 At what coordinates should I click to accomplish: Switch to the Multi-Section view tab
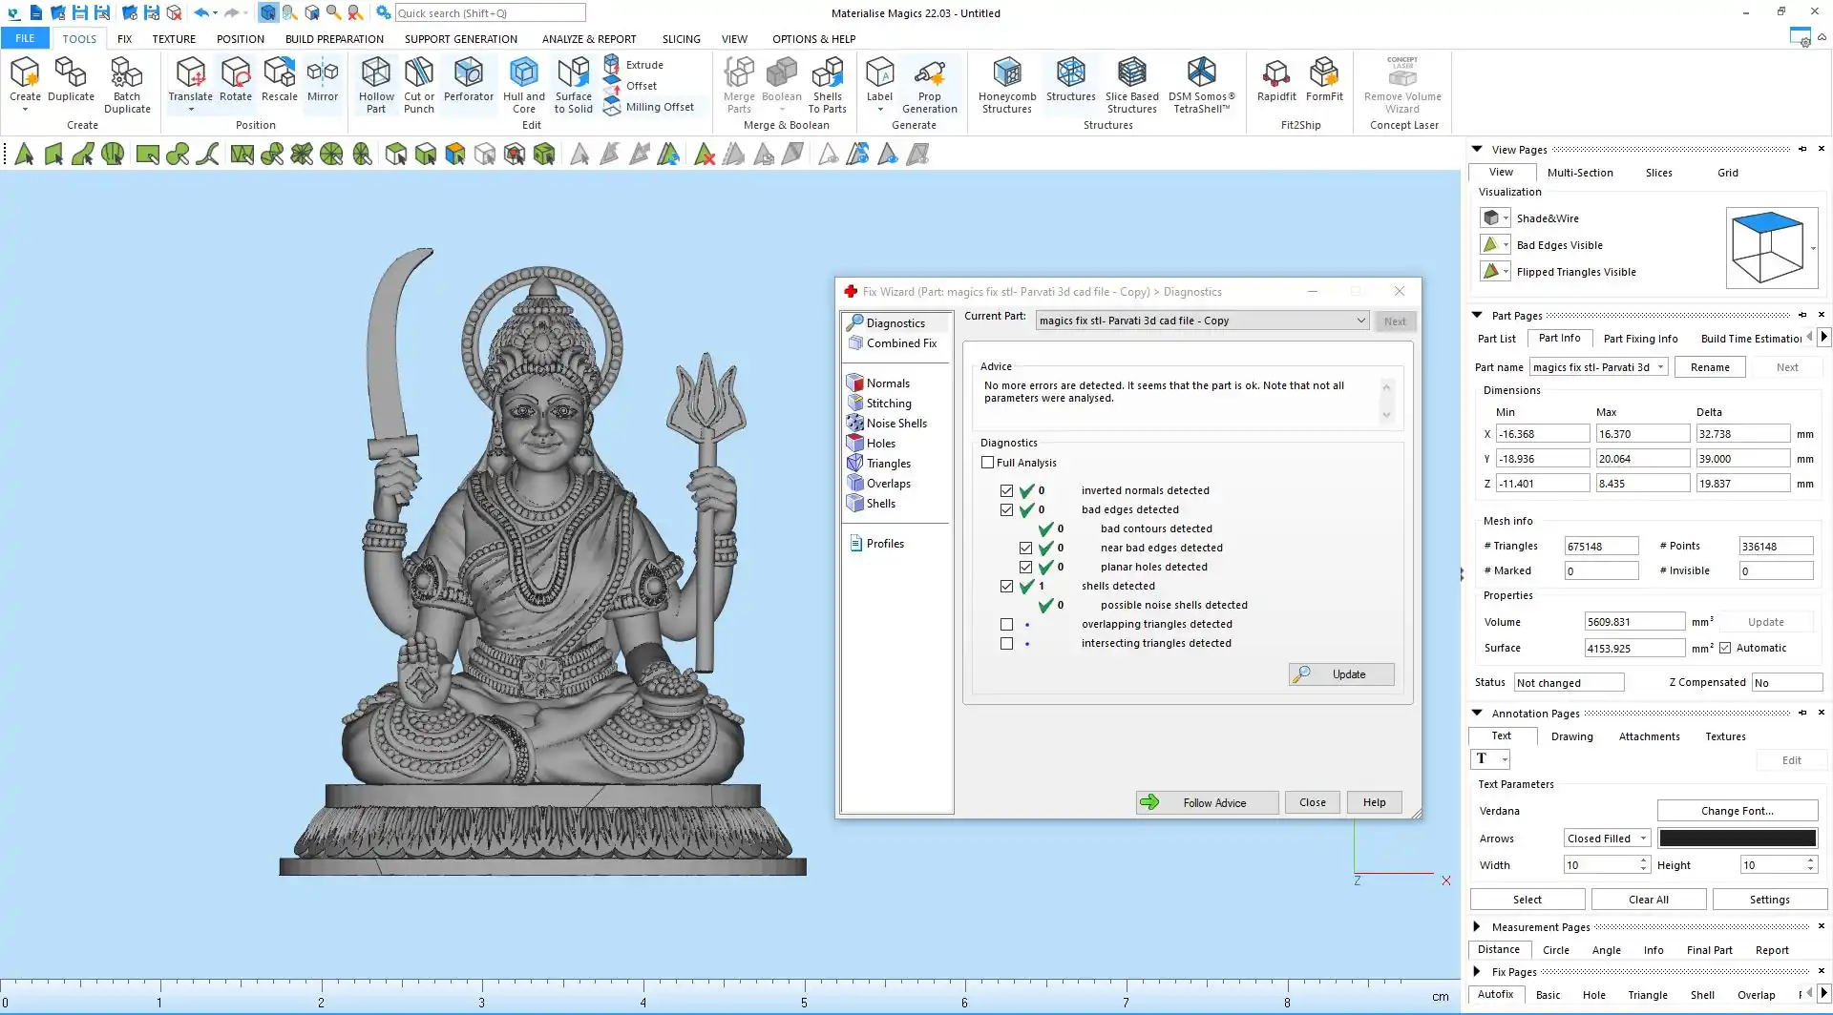pyautogui.click(x=1579, y=173)
